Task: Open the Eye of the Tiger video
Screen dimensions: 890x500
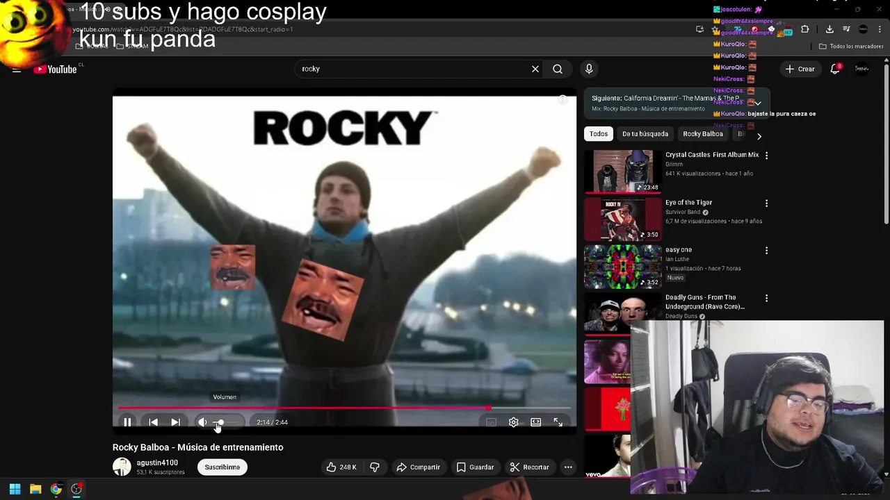Action: pyautogui.click(x=622, y=219)
